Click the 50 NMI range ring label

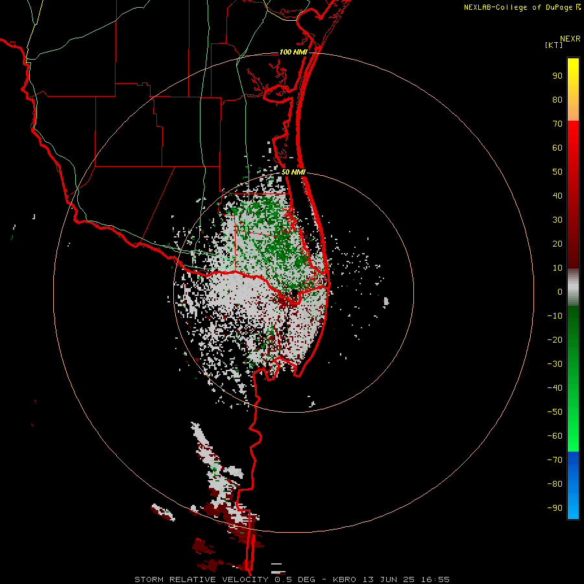pyautogui.click(x=293, y=172)
